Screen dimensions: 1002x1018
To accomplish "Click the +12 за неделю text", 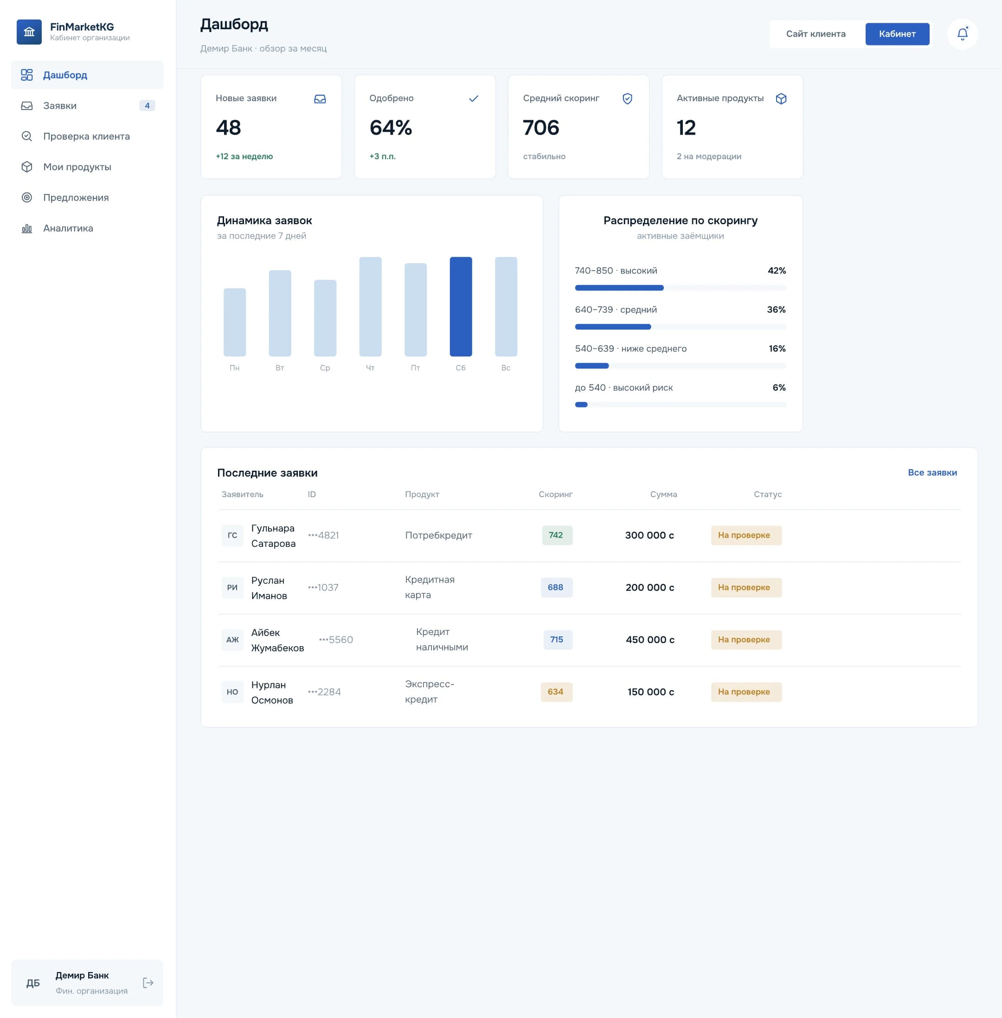I will 244,156.
